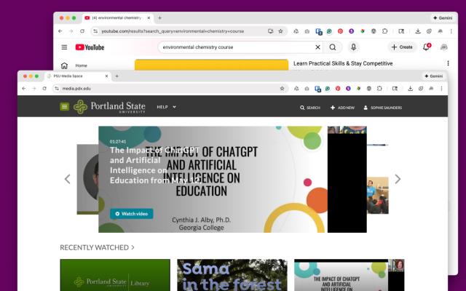The height and width of the screenshot is (291, 466).
Task: Open the side panel icon in PSU window
Action: coord(395,89)
